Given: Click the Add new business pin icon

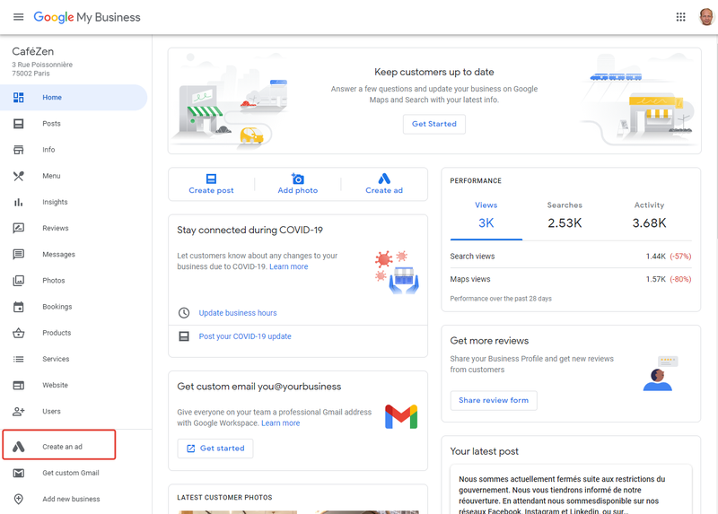Looking at the screenshot, I should point(18,499).
